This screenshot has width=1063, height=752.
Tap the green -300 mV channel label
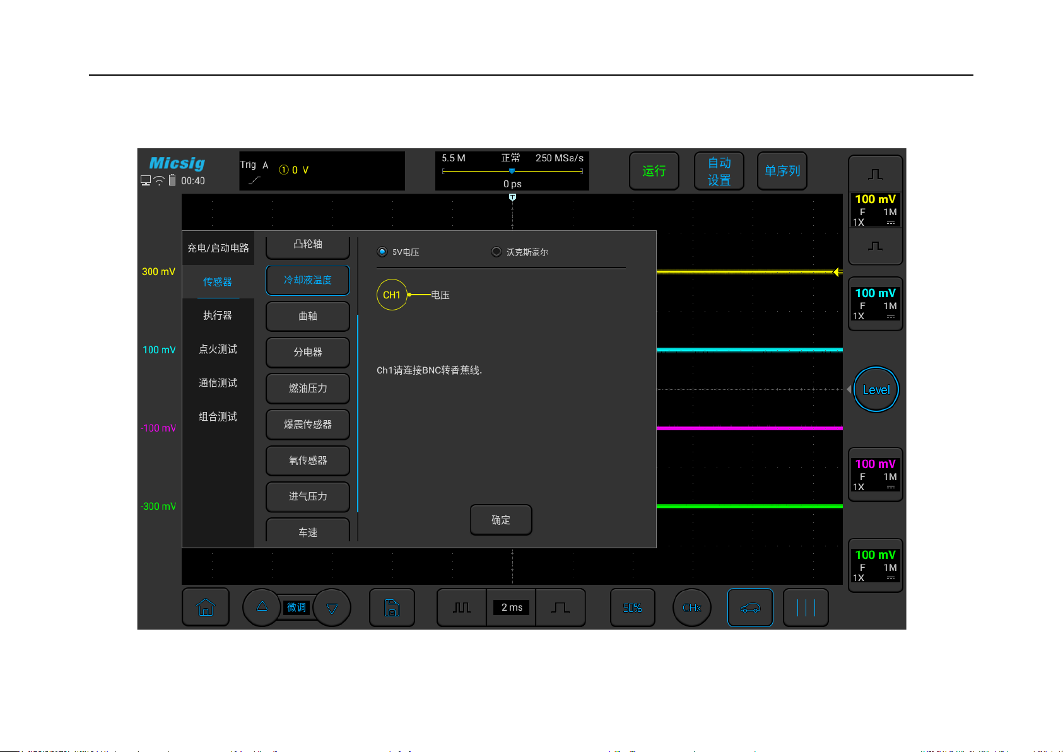click(x=158, y=506)
